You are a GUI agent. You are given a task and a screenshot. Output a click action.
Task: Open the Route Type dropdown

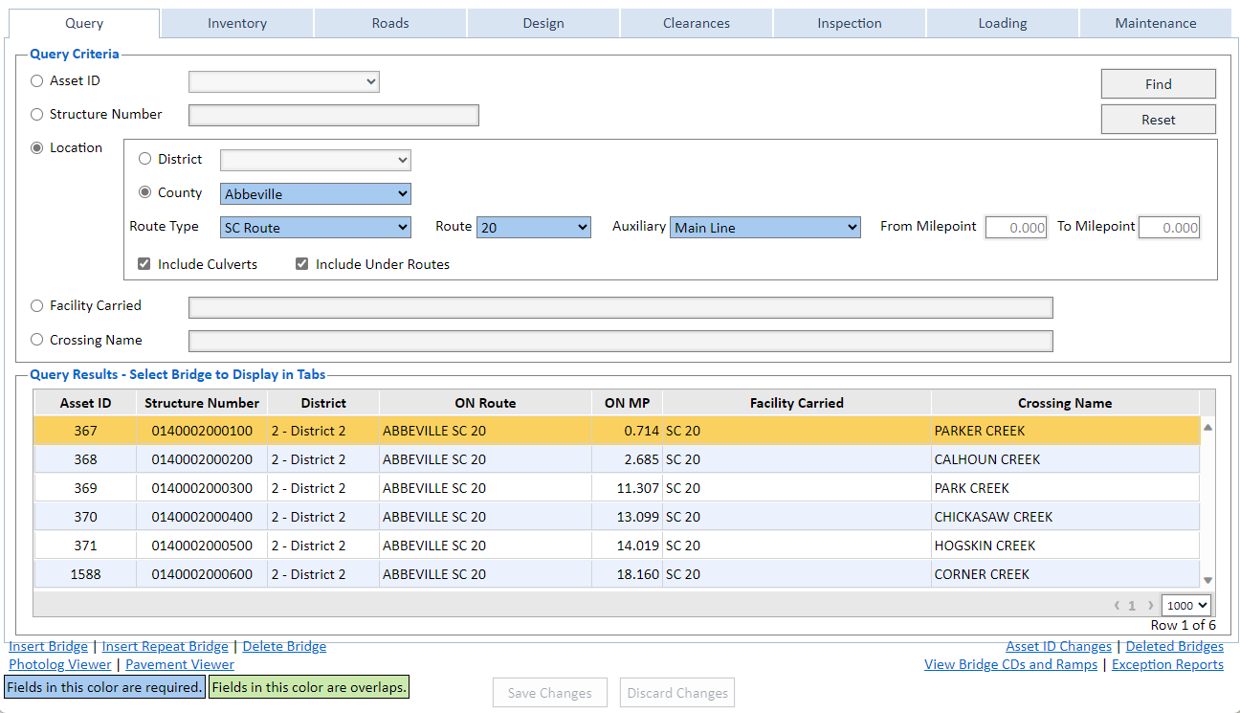point(316,228)
